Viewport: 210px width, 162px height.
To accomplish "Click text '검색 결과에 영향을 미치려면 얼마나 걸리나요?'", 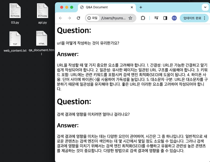I will pos(93,114).
